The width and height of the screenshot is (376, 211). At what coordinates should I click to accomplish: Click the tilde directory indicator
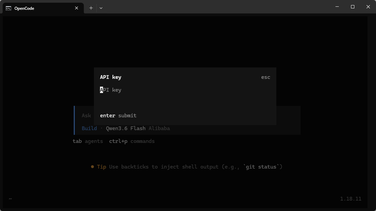pos(10,199)
